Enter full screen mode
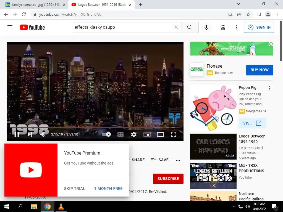This screenshot has width=283, height=212. (x=174, y=134)
